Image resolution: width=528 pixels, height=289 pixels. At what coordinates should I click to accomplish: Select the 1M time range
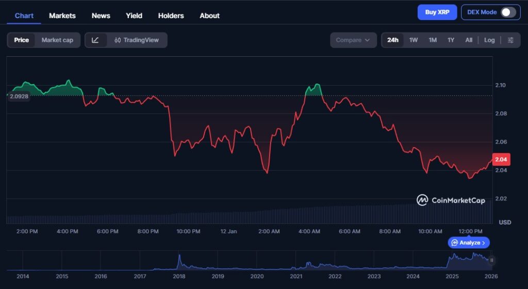(x=433, y=40)
